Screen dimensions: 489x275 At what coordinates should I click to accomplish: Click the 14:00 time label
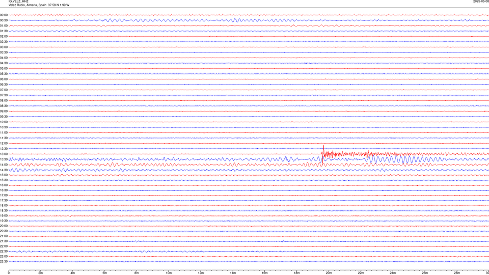click(4, 164)
